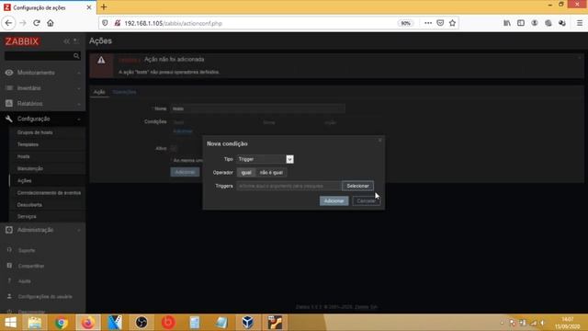
Task: Click Adicionar in Nova condição dialog
Action: click(334, 201)
